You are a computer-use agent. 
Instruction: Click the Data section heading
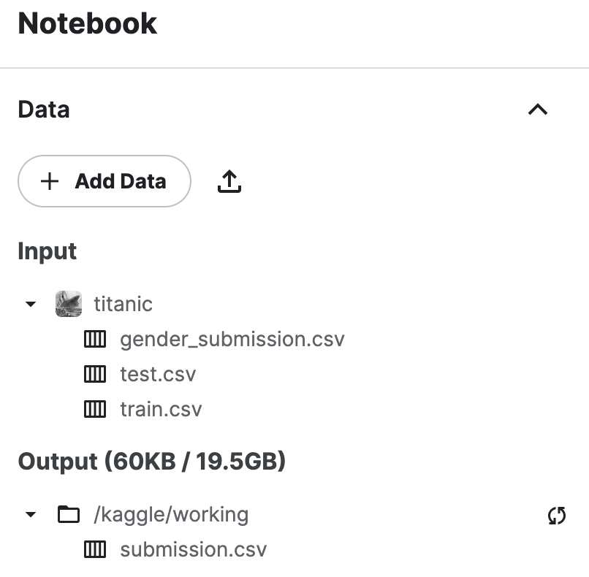[44, 110]
